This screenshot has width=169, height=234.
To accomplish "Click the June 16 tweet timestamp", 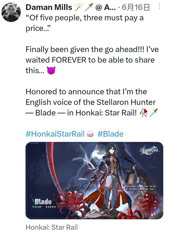I will (136, 7).
